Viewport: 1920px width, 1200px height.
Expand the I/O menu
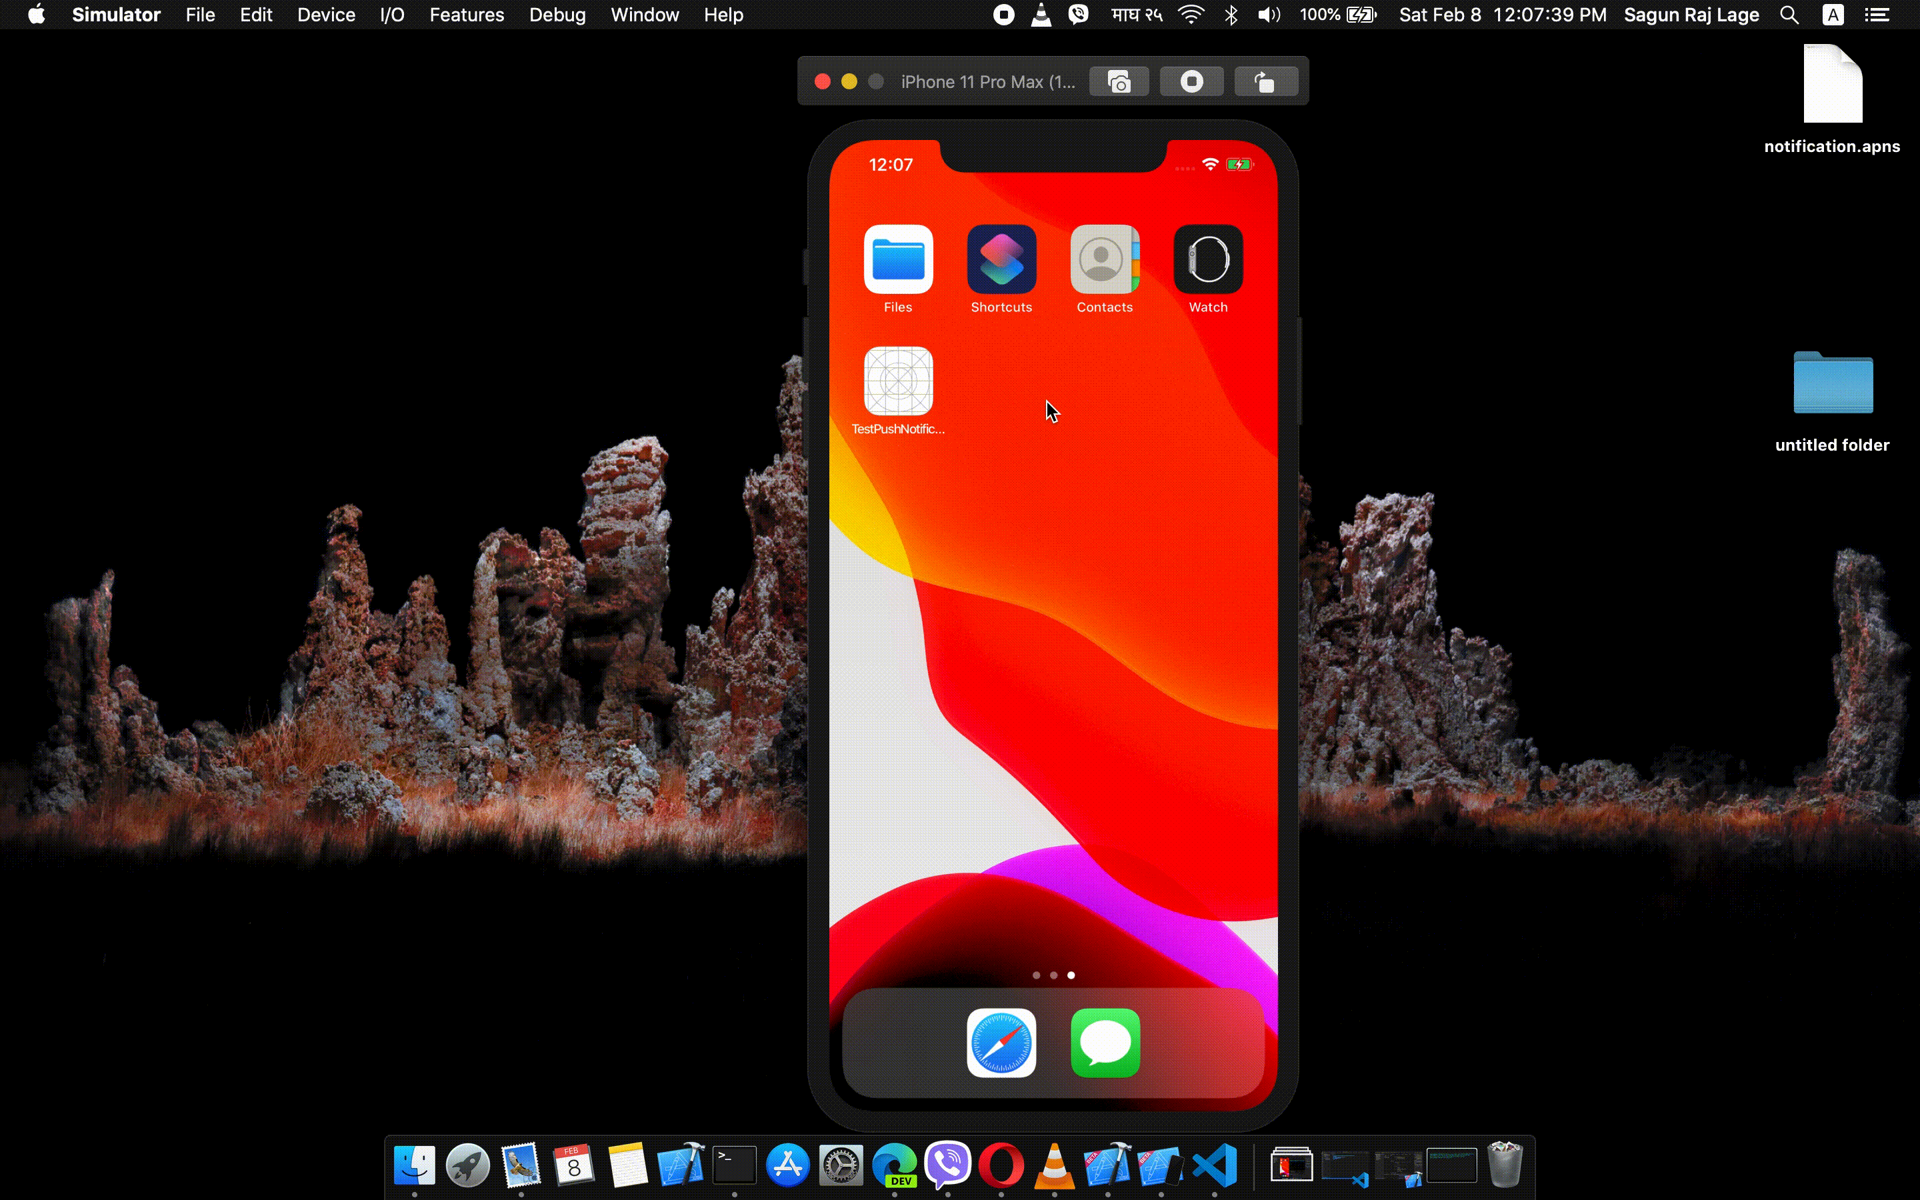392,15
